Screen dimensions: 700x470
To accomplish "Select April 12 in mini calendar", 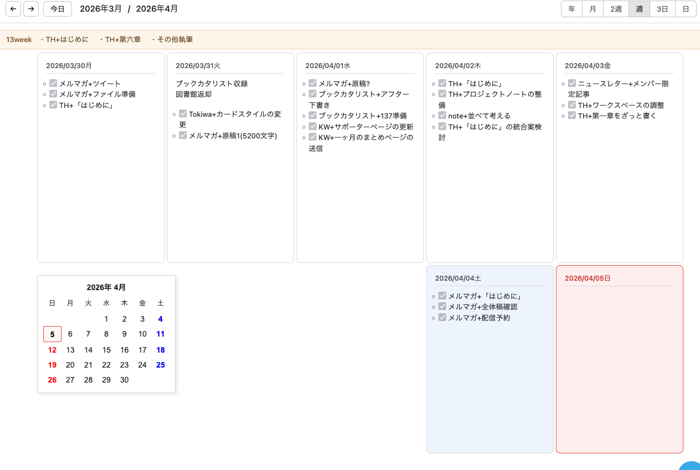I will pyautogui.click(x=52, y=350).
